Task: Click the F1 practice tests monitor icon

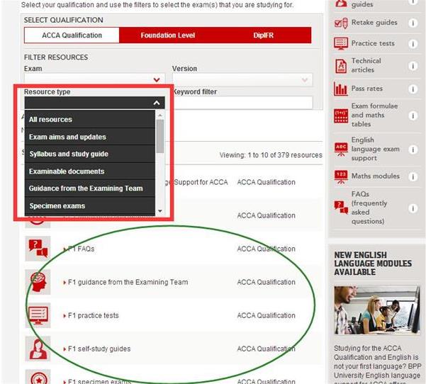Action: (38, 315)
